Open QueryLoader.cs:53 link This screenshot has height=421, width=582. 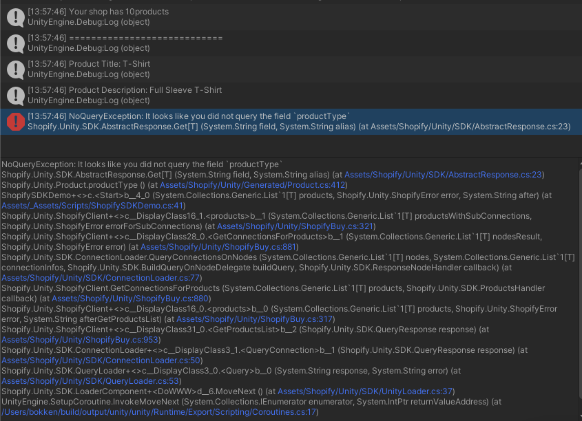[x=90, y=381]
